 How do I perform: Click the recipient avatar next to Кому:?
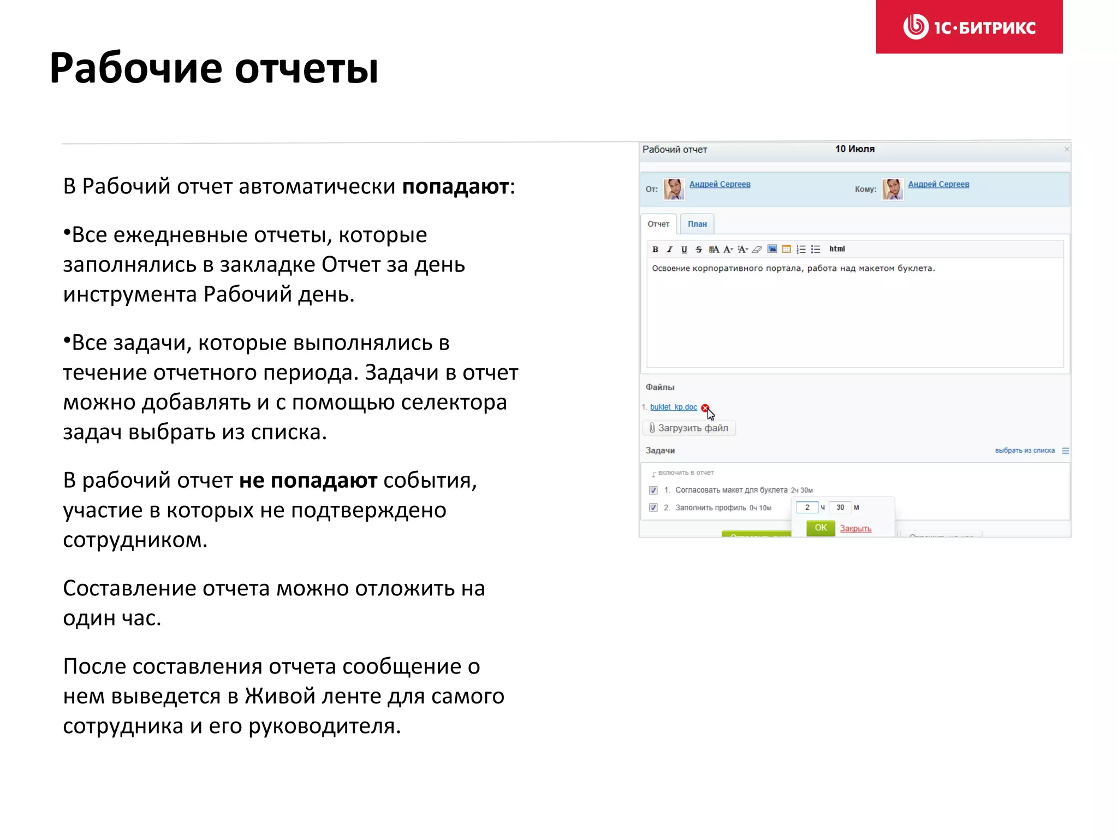click(x=893, y=190)
